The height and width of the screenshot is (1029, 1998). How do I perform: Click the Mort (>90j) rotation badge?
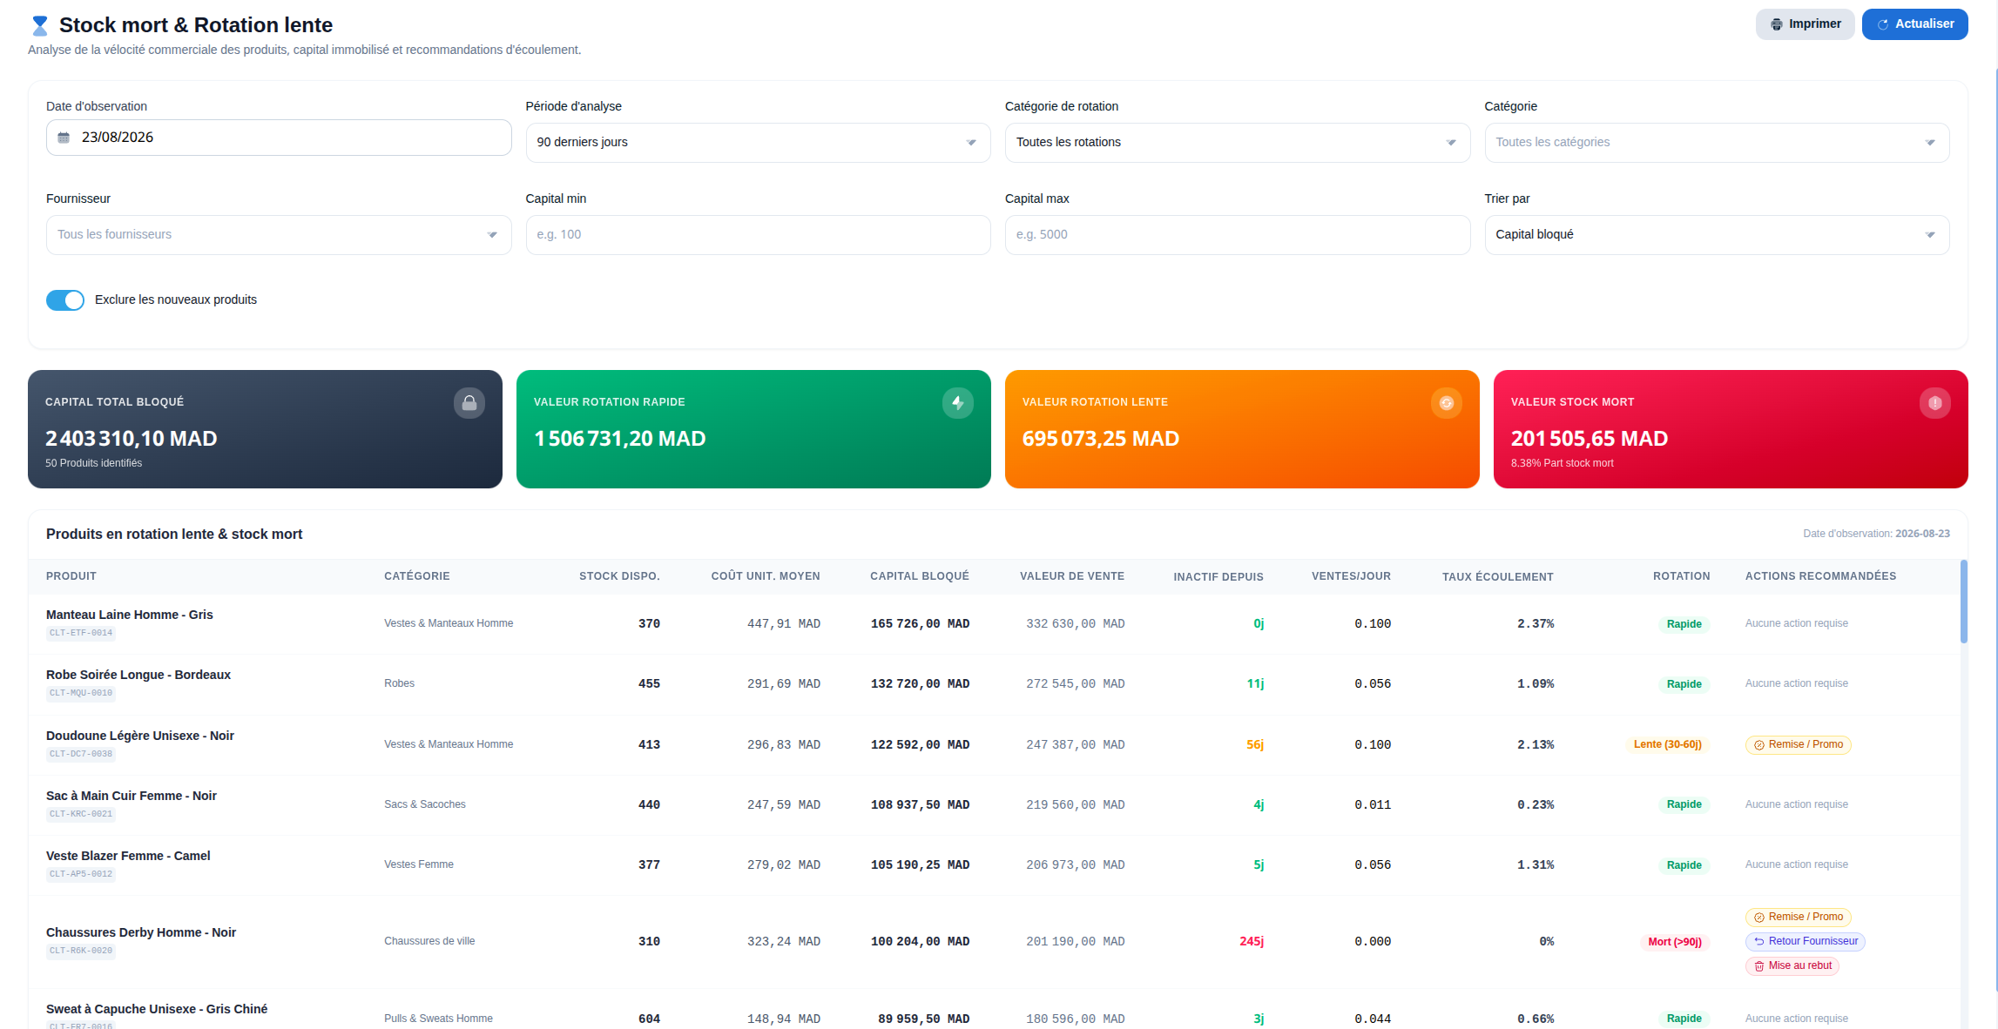(x=1675, y=942)
